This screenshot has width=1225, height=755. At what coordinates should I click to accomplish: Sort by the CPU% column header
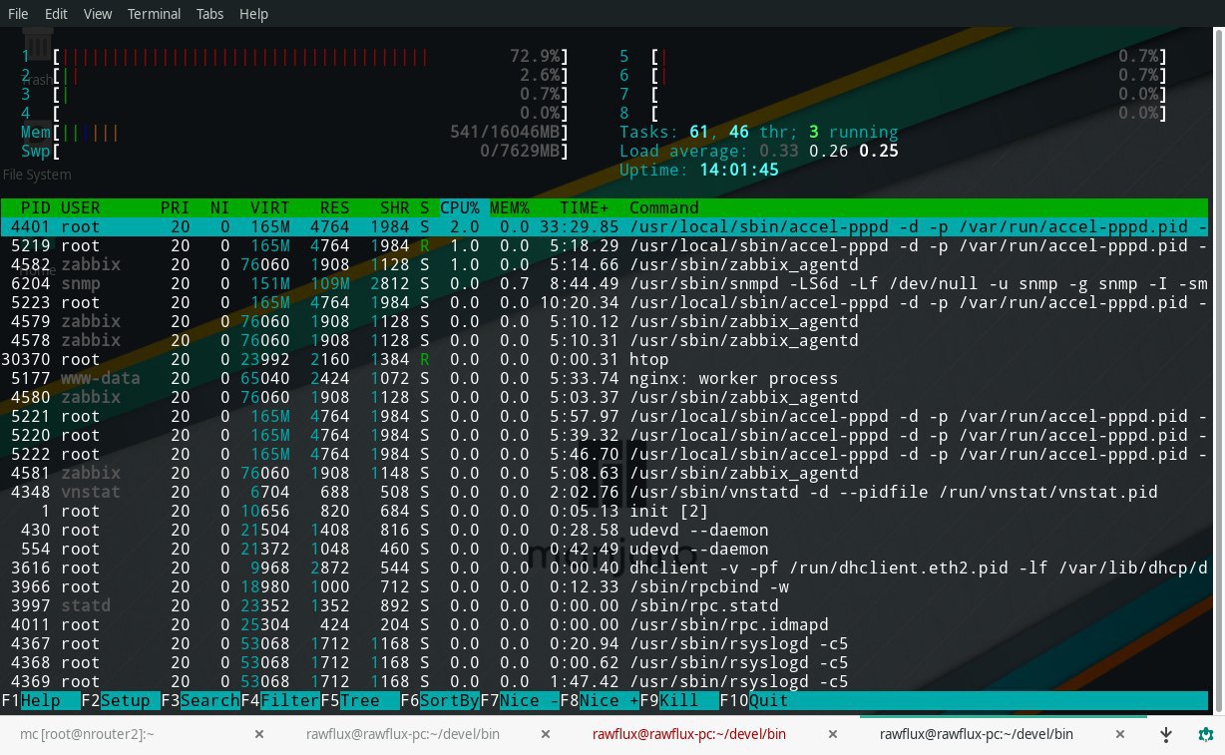coord(460,207)
